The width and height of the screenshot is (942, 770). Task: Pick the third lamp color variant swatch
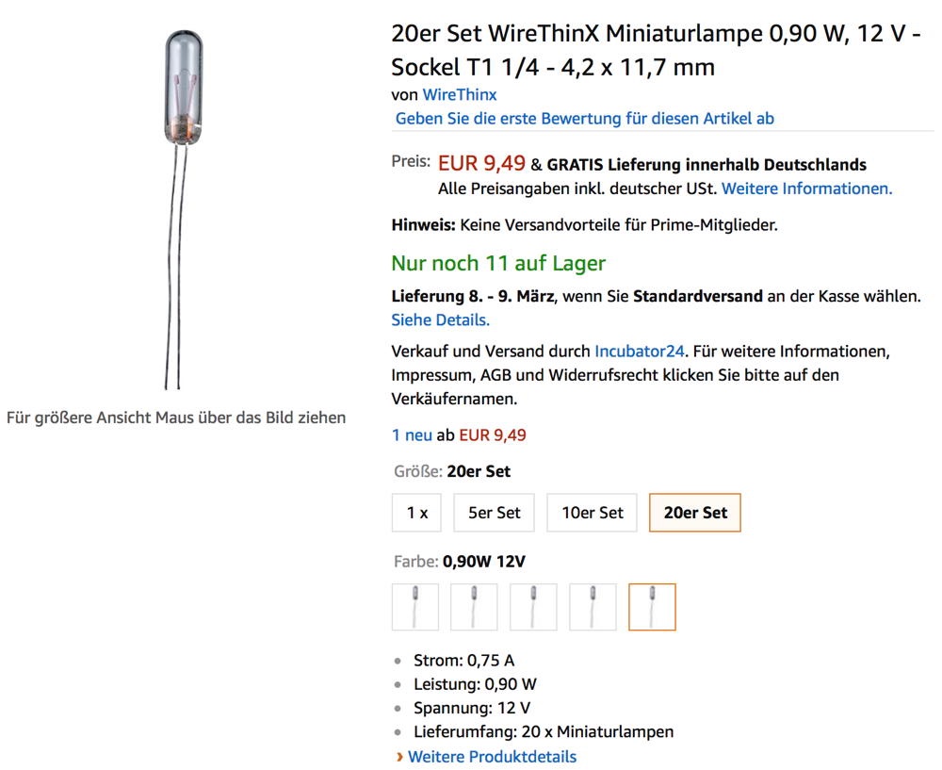[533, 607]
